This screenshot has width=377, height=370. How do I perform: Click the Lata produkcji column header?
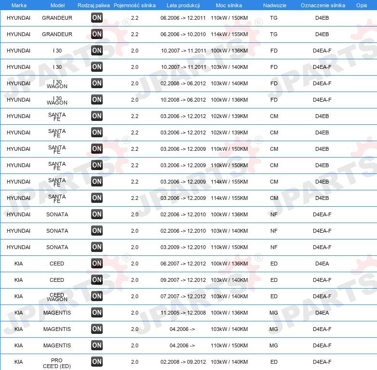pos(183,5)
